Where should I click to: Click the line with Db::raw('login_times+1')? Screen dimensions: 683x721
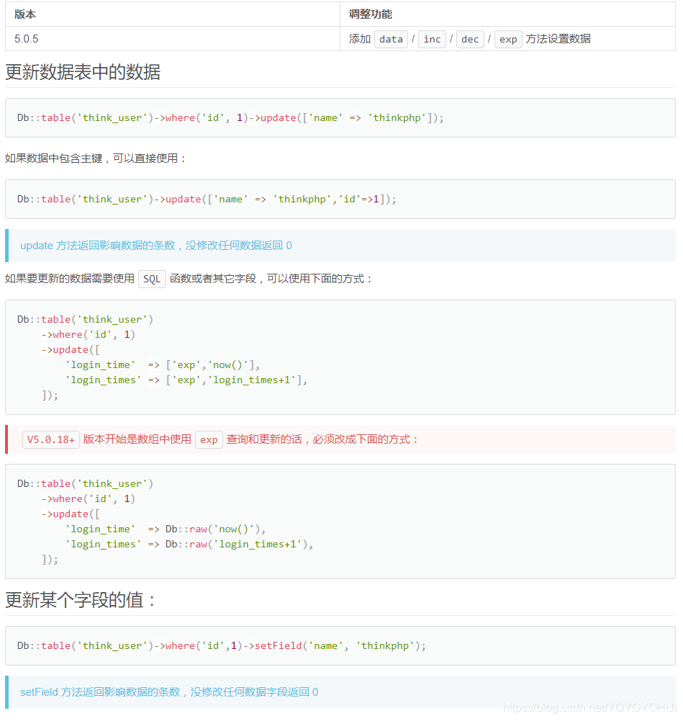[189, 544]
